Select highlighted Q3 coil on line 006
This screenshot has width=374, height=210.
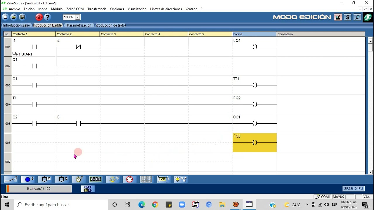click(x=255, y=143)
